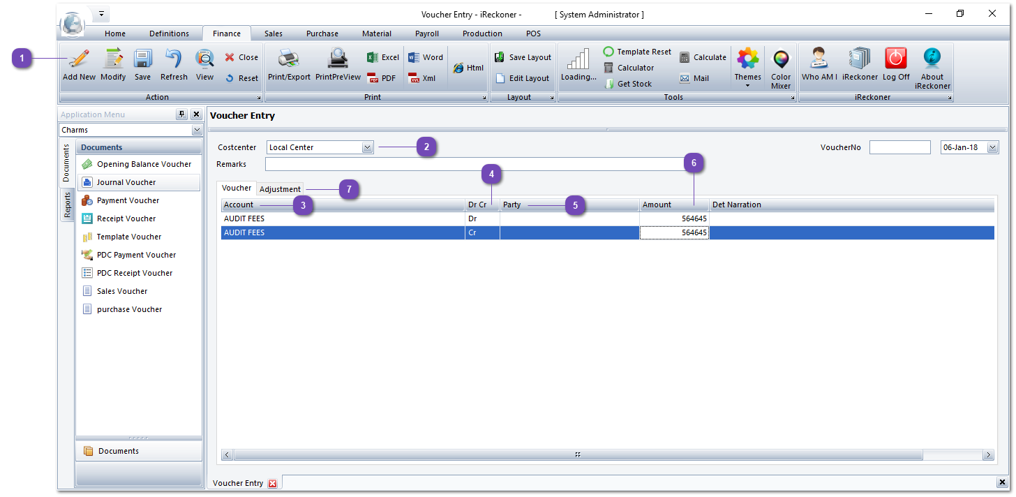Viewport: 1016px width, 497px height.
Task: Click the Template Reset button
Action: 637,52
